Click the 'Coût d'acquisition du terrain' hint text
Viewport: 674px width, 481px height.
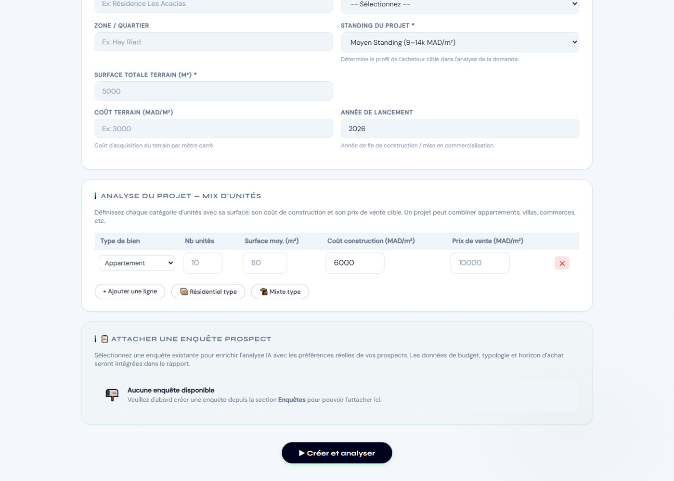coord(154,145)
